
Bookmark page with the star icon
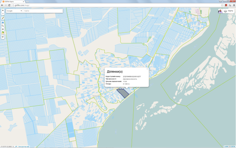[x=222, y=5]
